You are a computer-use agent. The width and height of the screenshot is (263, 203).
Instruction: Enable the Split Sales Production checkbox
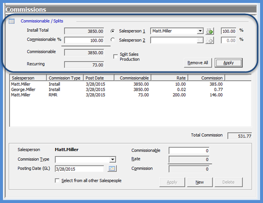[x=115, y=56]
